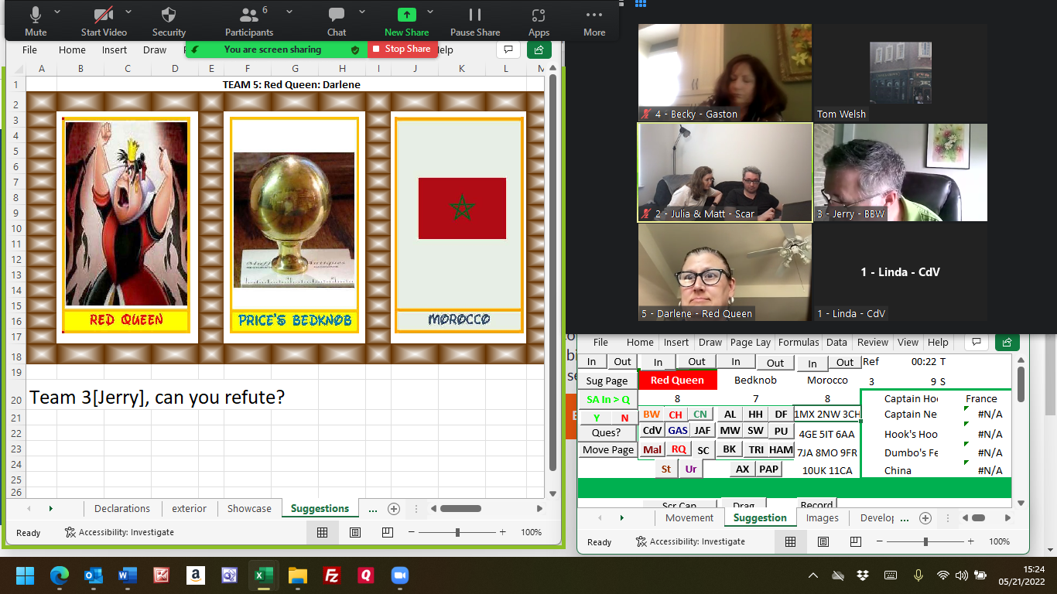Select Page Layout view in right Excel window

(823, 541)
